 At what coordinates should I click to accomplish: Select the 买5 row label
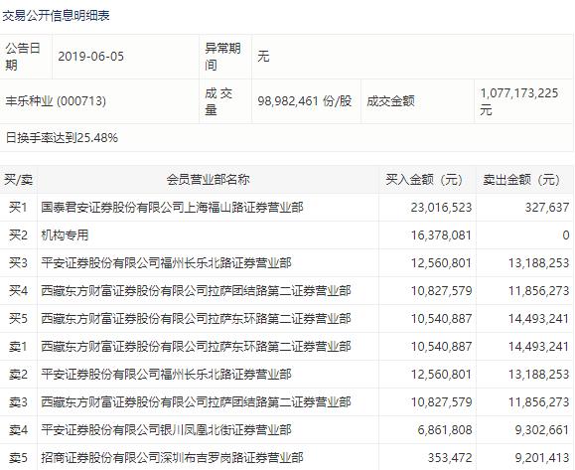(18, 319)
